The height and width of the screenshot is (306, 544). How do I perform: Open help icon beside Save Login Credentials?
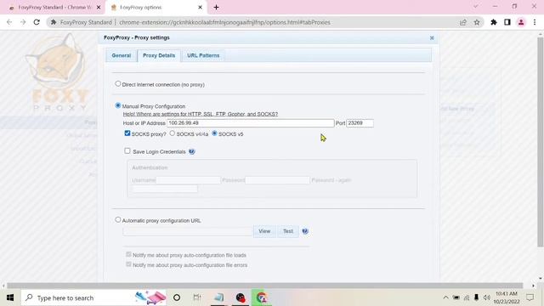point(191,151)
